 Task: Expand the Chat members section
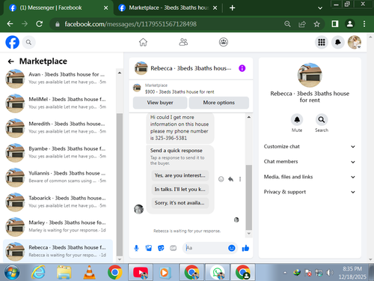pyautogui.click(x=309, y=162)
